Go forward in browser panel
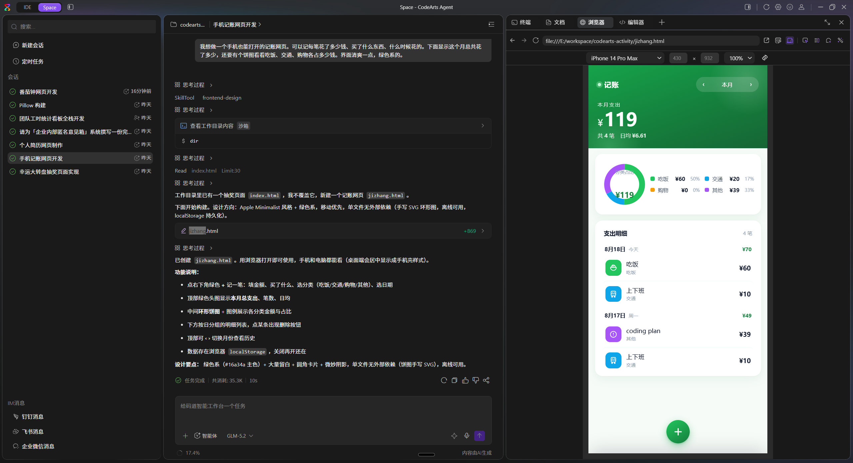Viewport: 853px width, 463px height. point(524,41)
